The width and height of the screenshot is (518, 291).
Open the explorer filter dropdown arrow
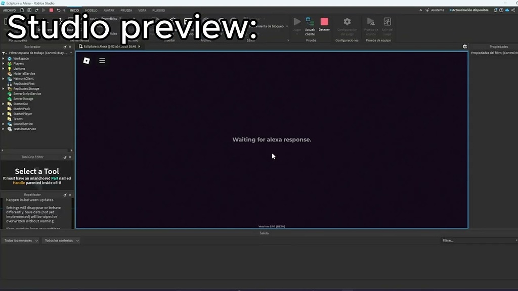[71, 53]
